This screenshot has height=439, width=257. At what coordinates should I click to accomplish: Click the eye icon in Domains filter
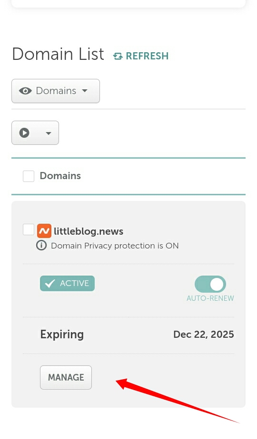[x=25, y=91]
